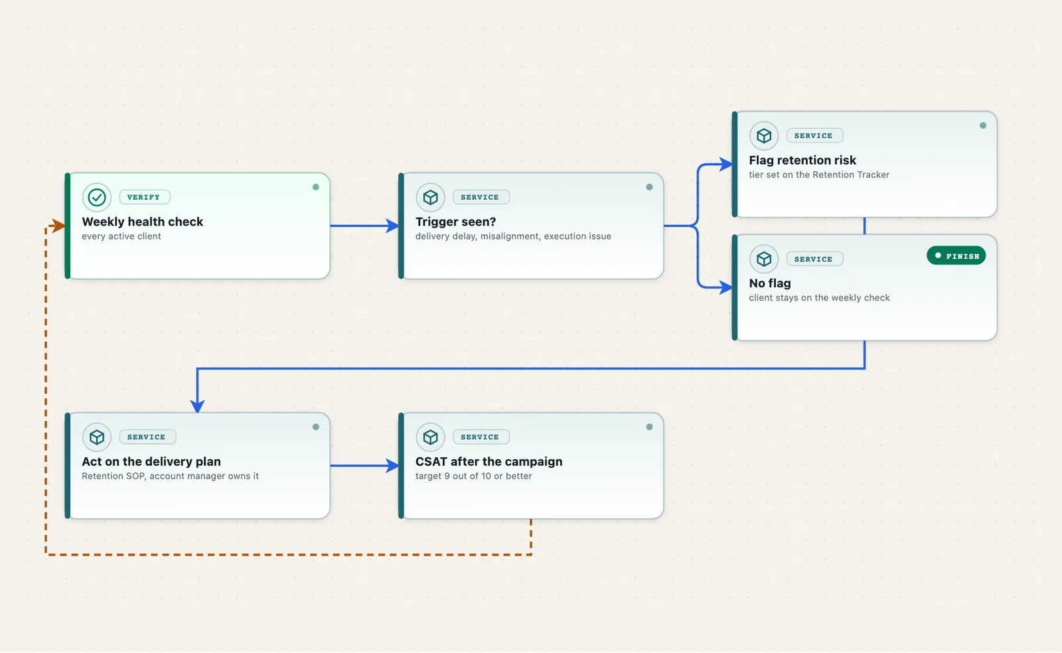1062x653 pixels.
Task: Click 'client stays on the weekly check' text
Action: pos(819,298)
